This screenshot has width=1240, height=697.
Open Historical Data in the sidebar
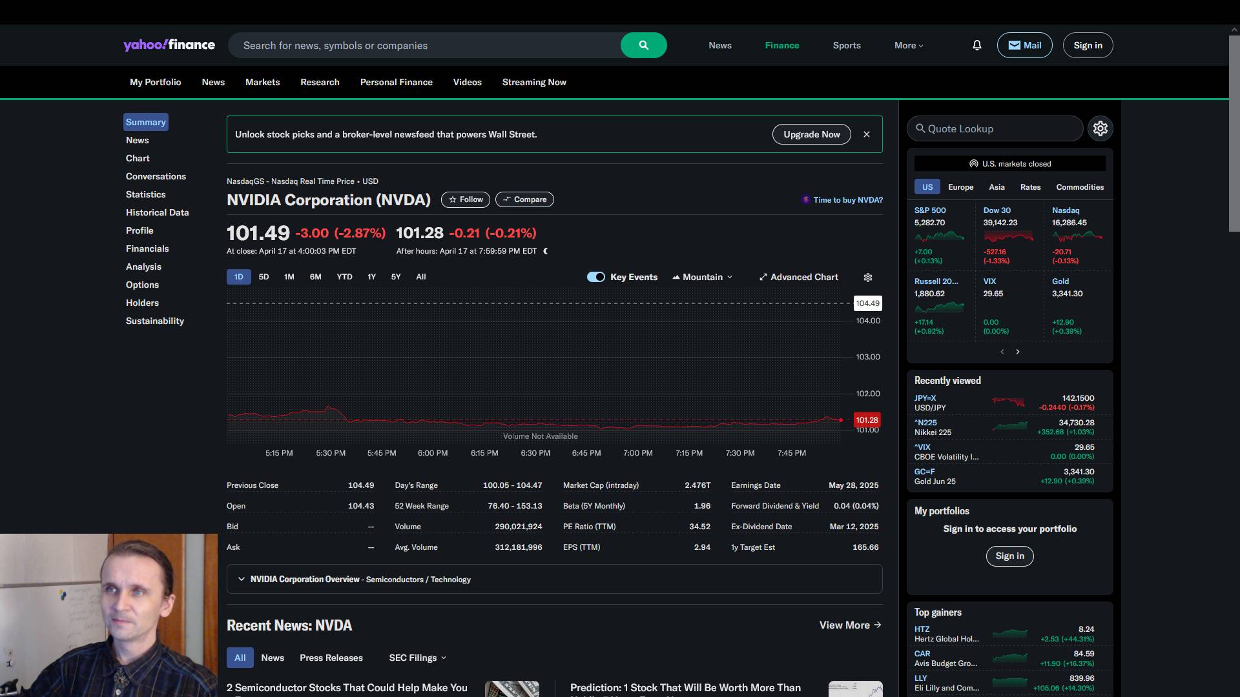point(157,212)
